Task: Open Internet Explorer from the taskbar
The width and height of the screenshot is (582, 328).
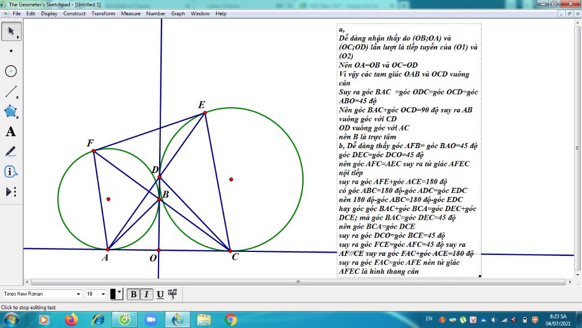Action: [x=98, y=319]
